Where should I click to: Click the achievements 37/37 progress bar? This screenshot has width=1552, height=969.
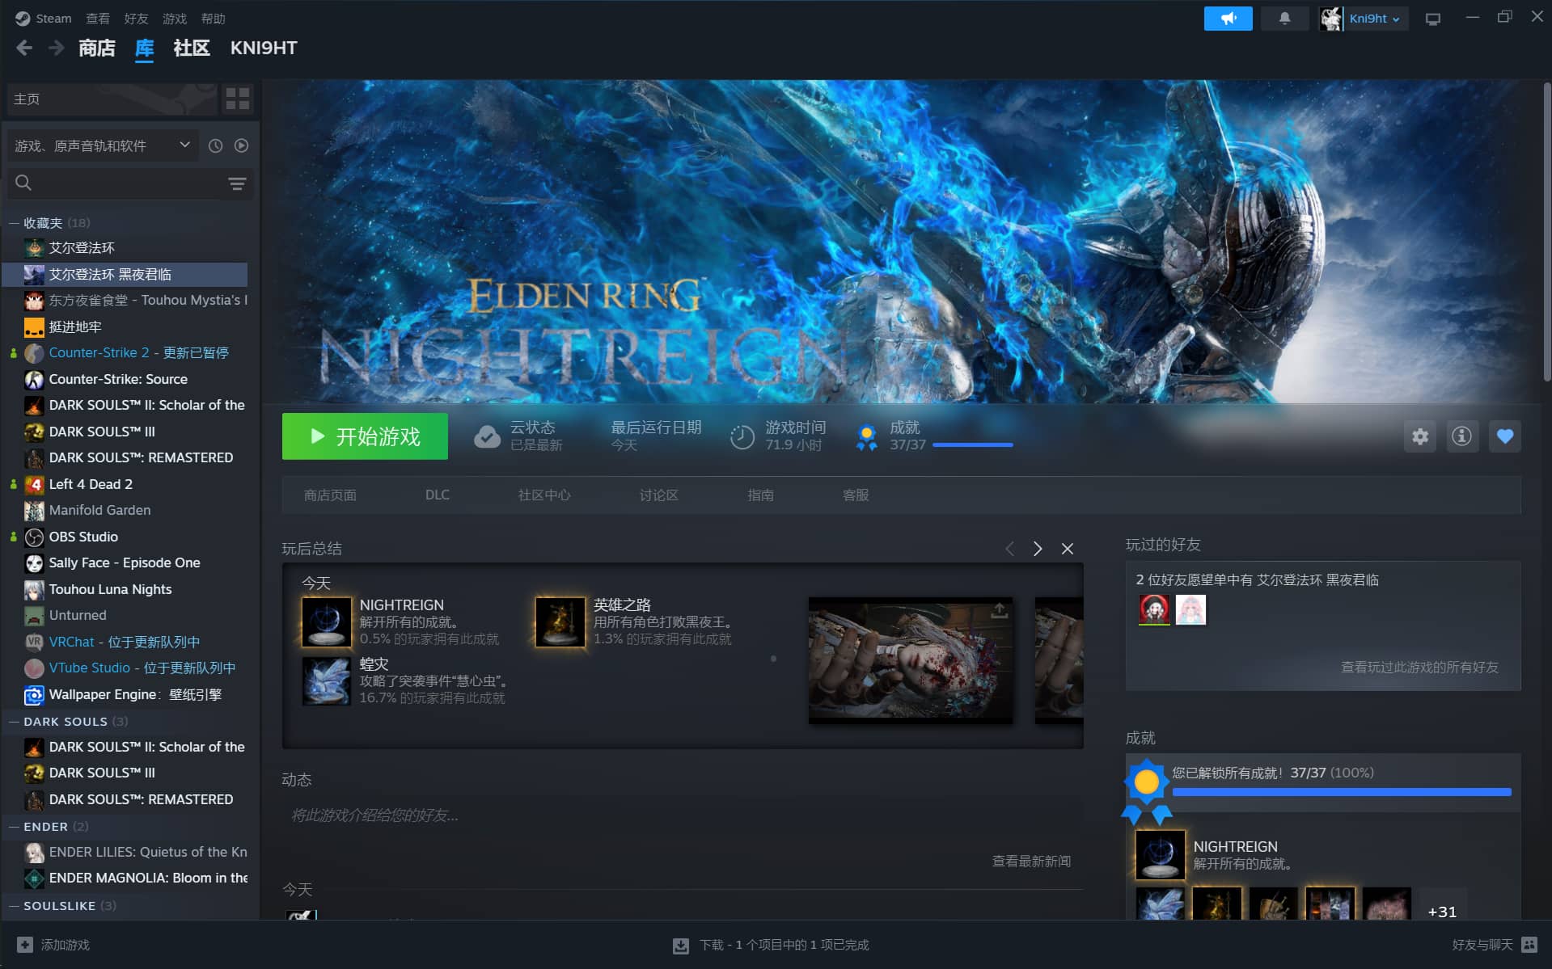tap(972, 444)
